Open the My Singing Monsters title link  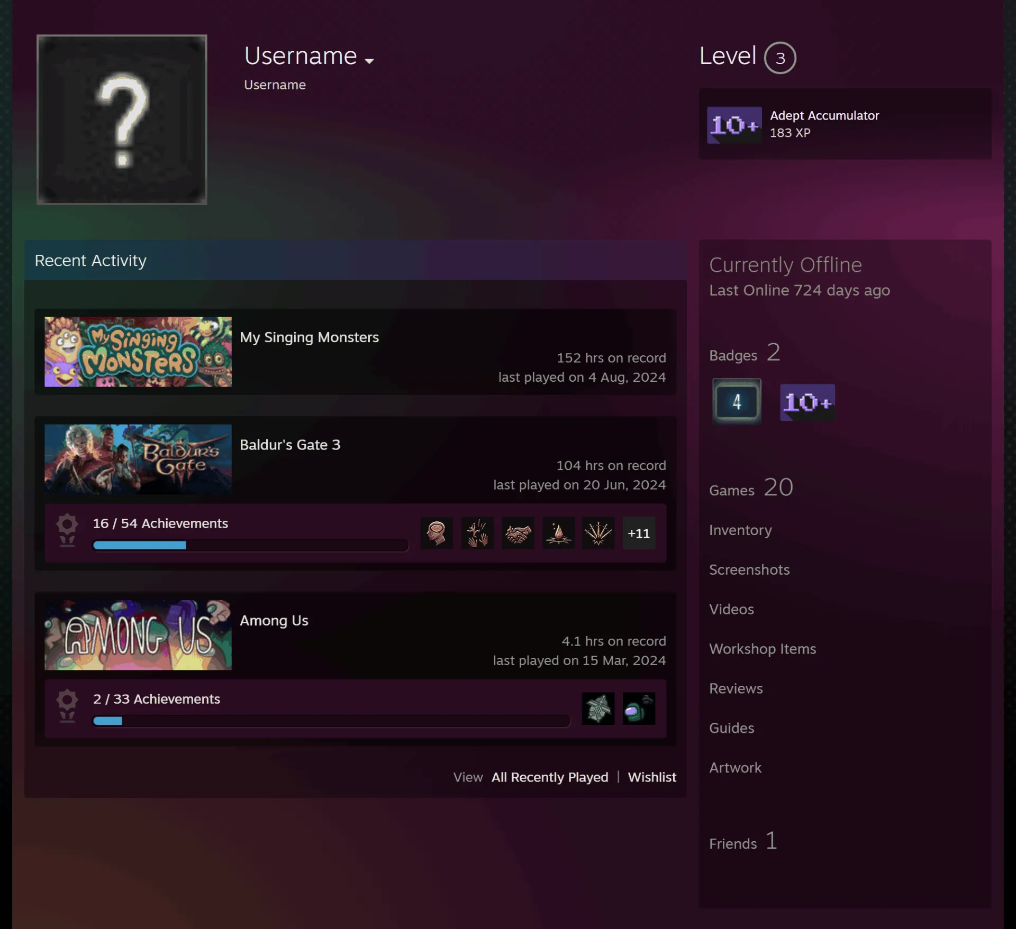click(309, 337)
